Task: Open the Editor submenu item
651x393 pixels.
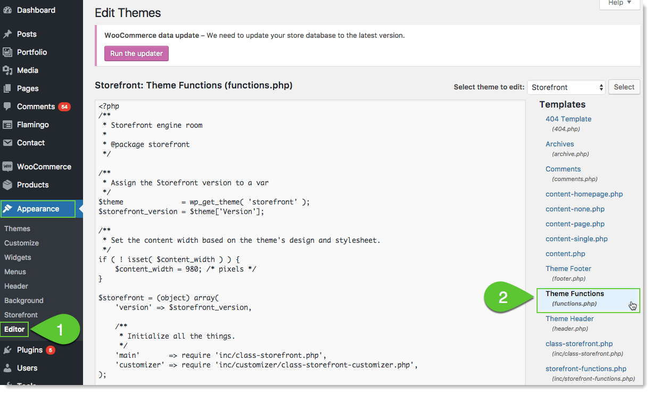Action: point(14,329)
